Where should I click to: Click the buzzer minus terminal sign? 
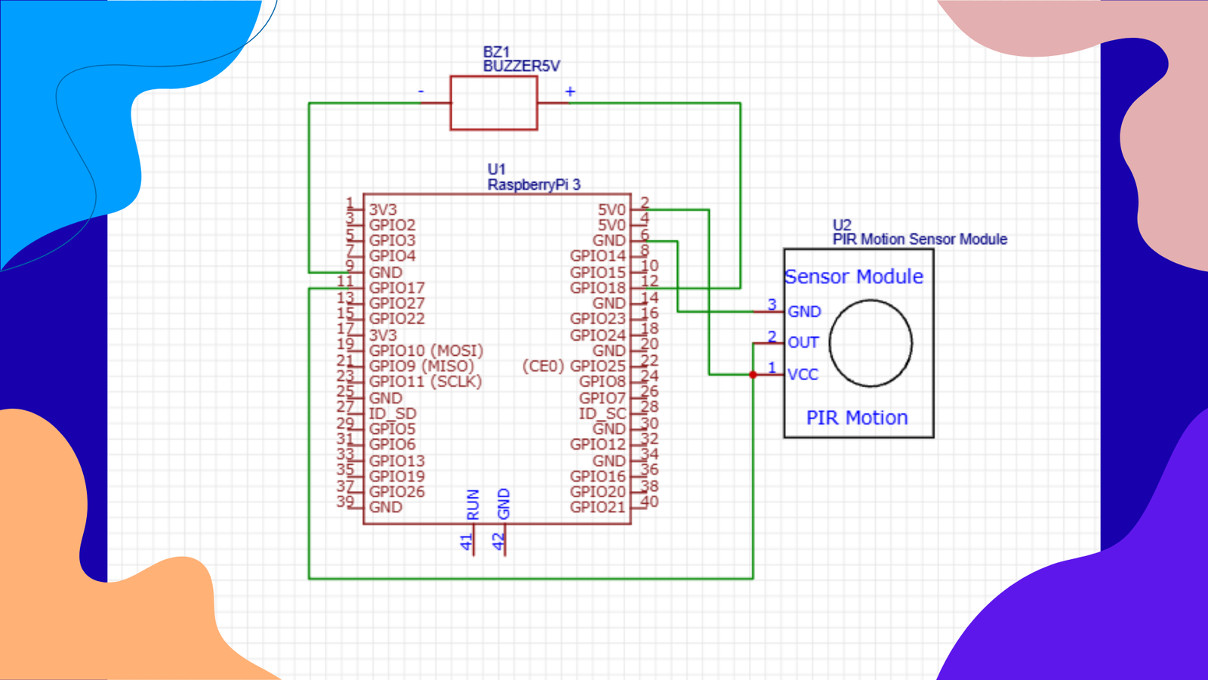point(421,91)
